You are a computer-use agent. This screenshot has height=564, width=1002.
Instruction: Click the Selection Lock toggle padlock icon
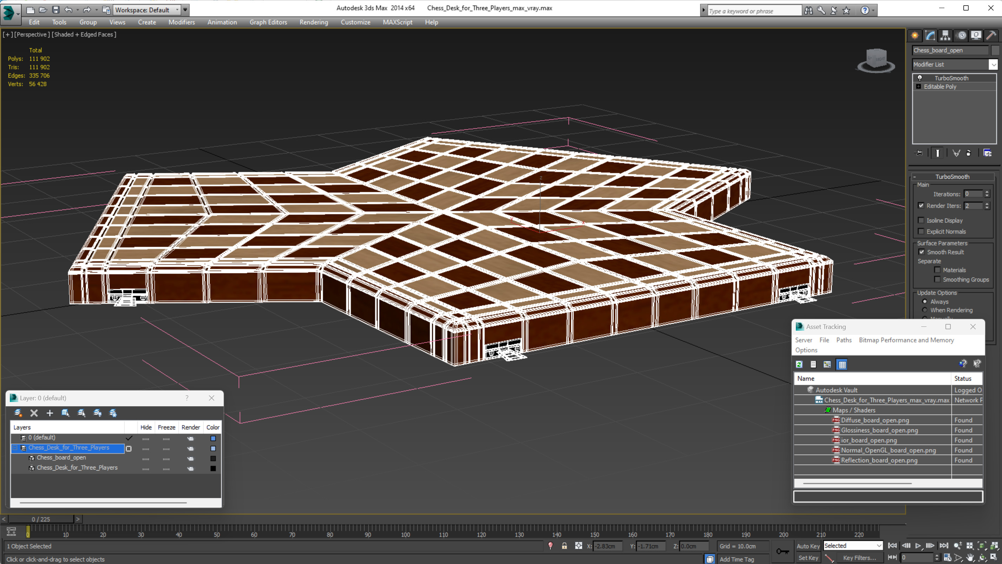(564, 546)
